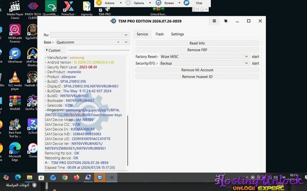The height and width of the screenshot is (191, 307).
Task: Switch to the Flash tab
Action: [159, 34]
